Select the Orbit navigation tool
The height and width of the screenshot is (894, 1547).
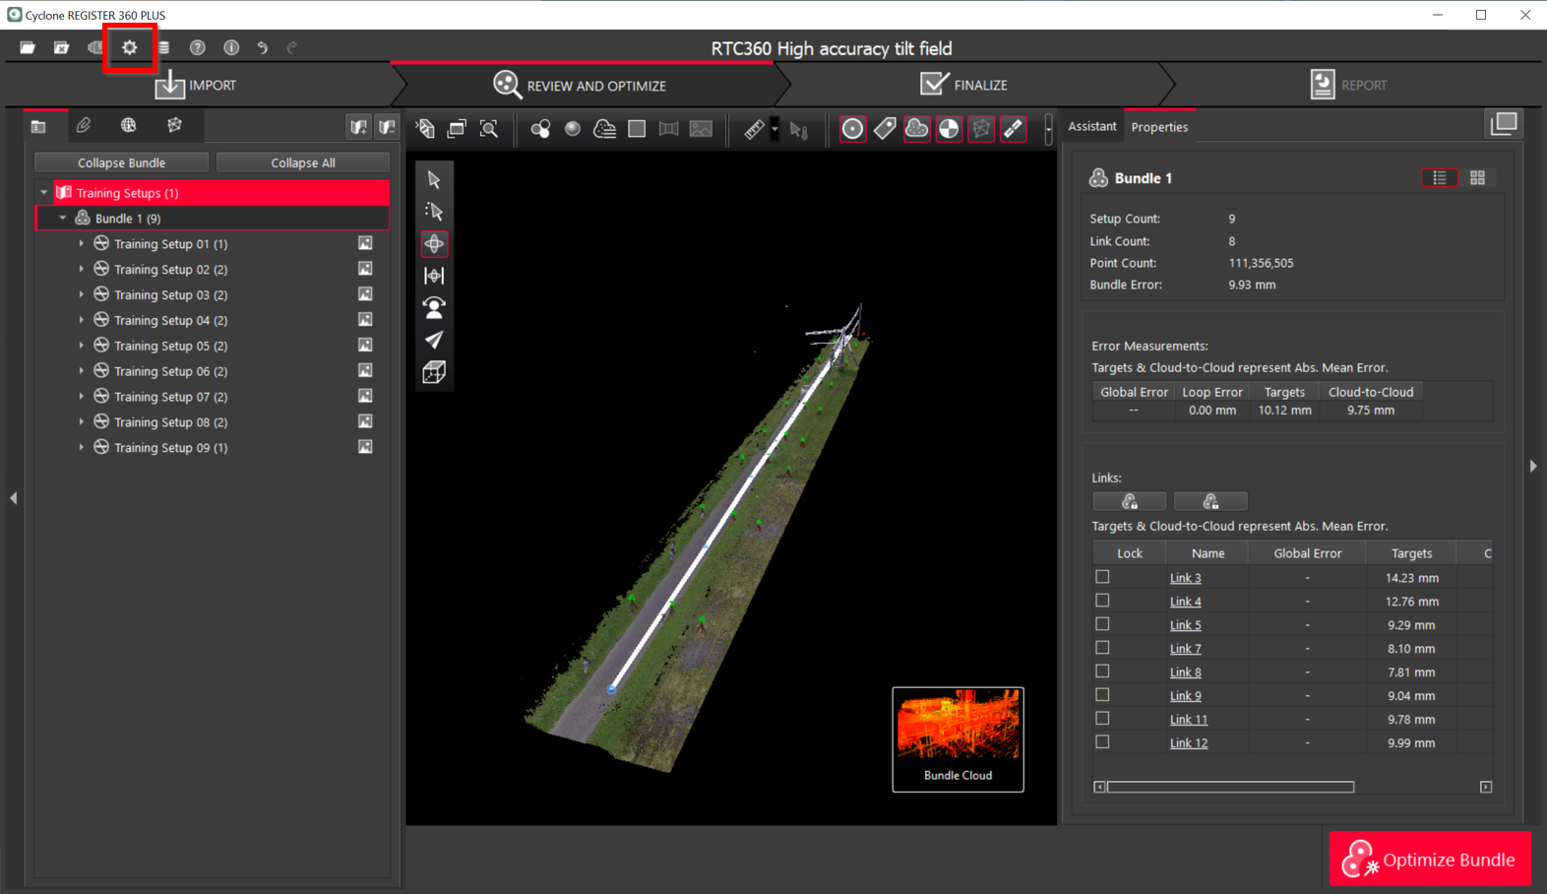pos(434,243)
